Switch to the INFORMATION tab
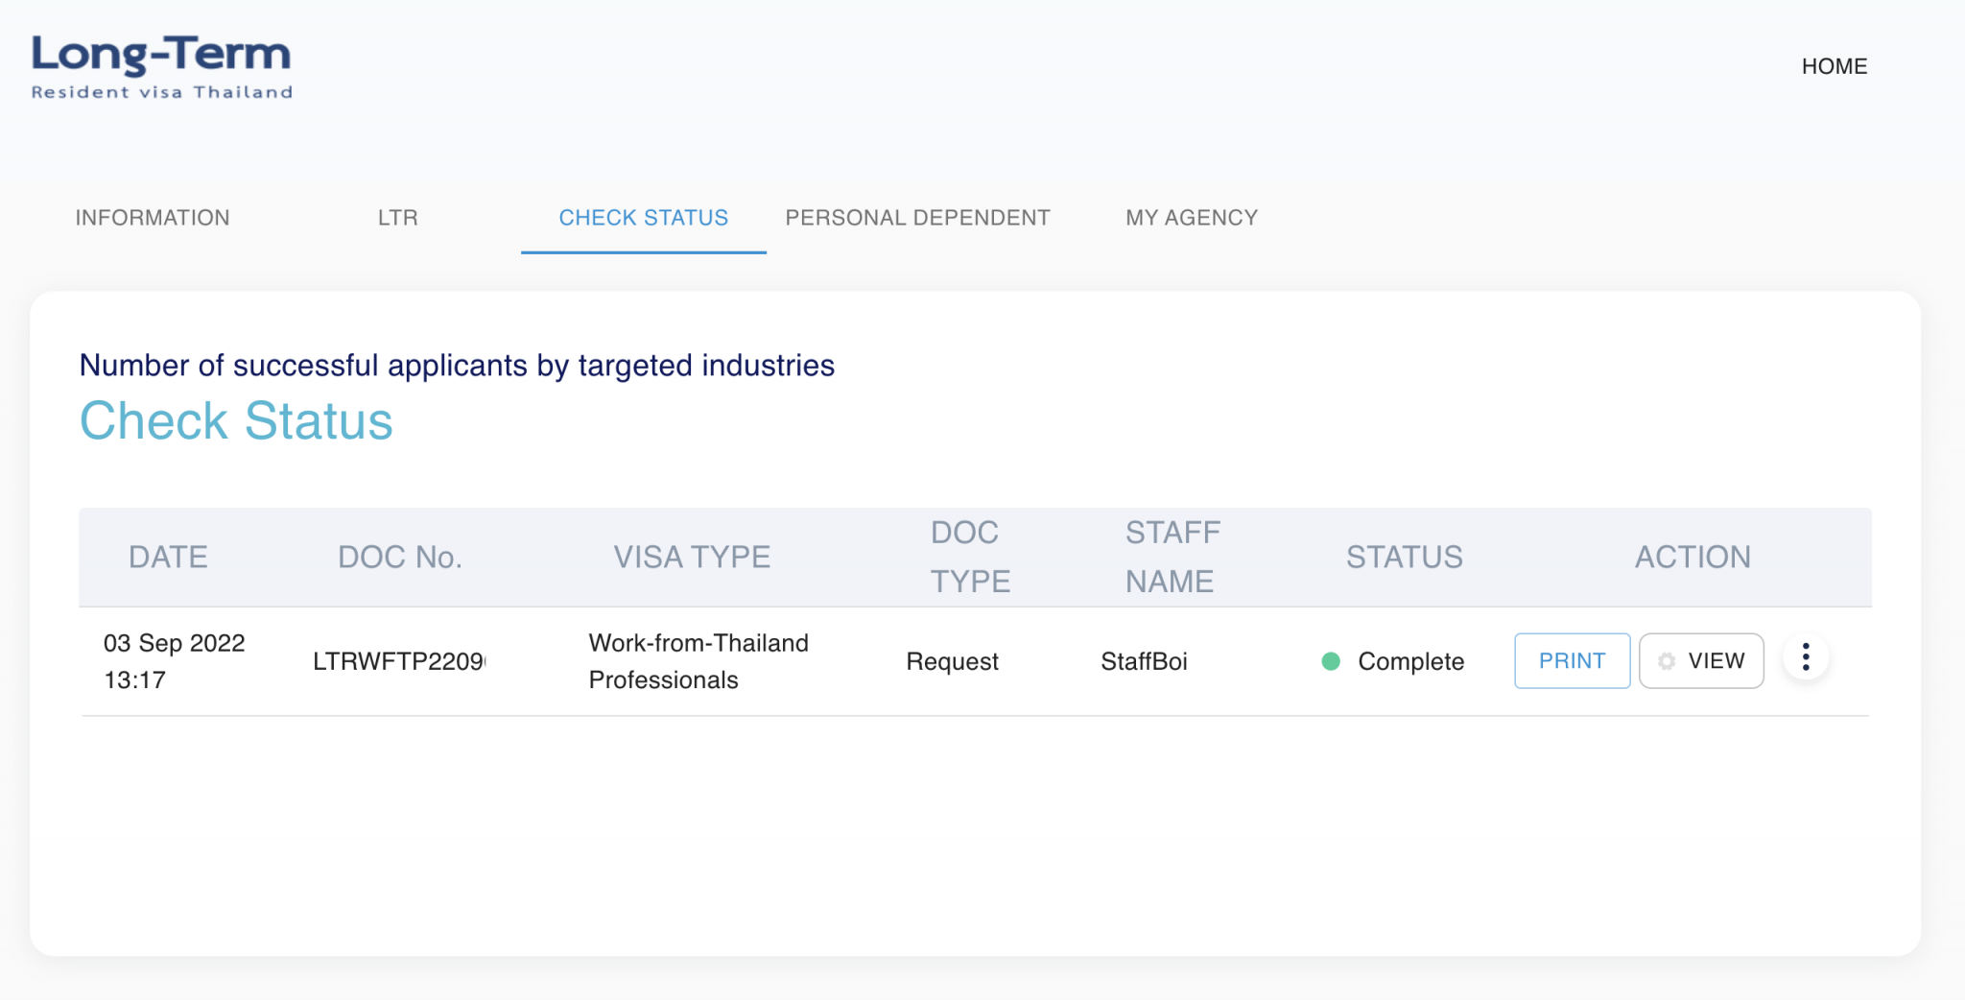The width and height of the screenshot is (1965, 1000). pos(153,218)
